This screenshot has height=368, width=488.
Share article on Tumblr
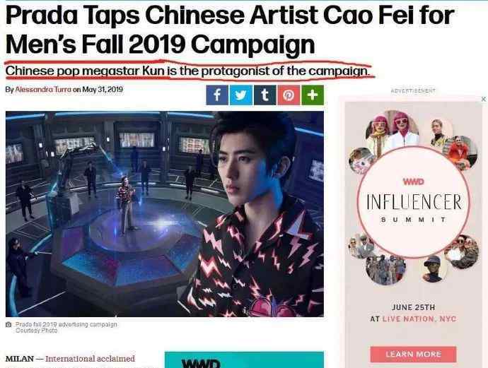coord(265,95)
